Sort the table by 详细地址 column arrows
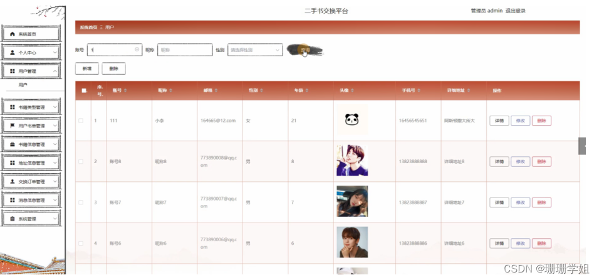 click(468, 91)
